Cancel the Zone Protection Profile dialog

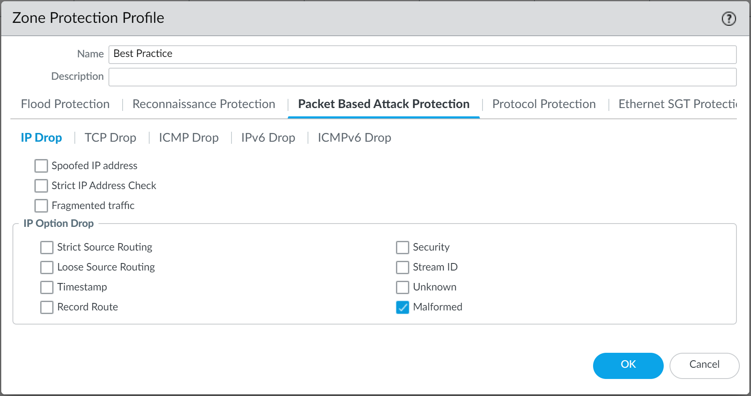[x=704, y=365]
